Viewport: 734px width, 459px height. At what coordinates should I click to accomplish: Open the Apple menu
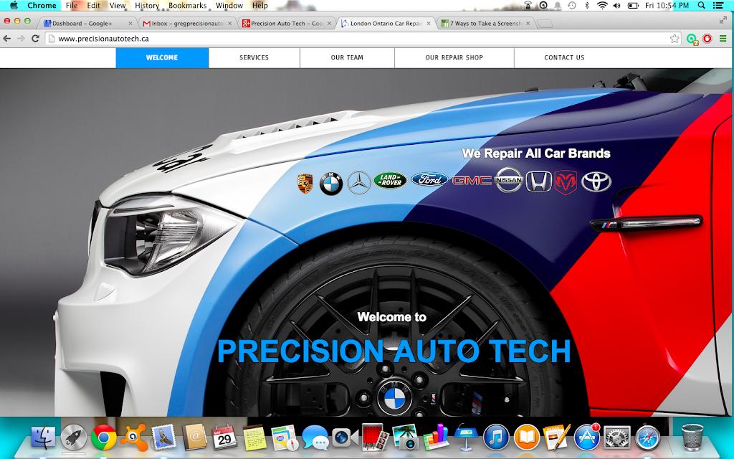pos(14,6)
